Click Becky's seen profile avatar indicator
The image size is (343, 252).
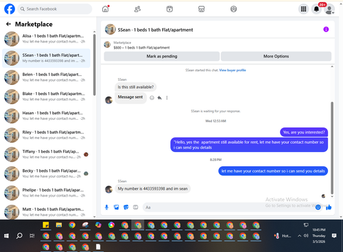(86, 174)
